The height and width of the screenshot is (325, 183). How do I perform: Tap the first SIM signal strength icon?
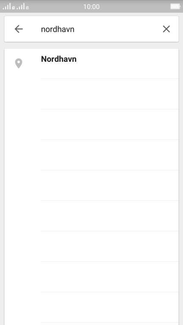click(x=8, y=6)
